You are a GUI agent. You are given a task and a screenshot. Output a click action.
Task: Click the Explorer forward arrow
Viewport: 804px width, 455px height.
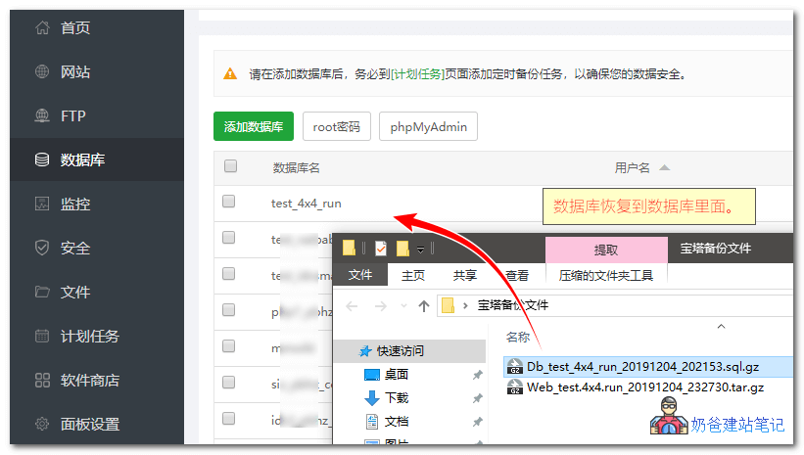(x=381, y=306)
